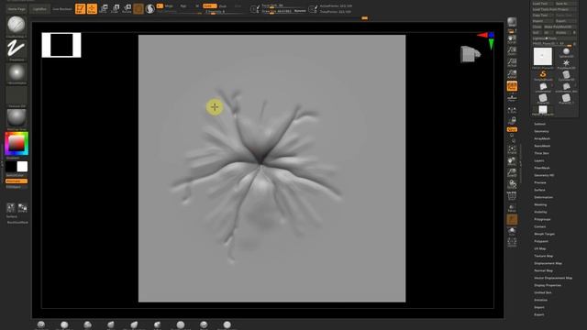Screen dimensions: 587x330
Task: Open the Surface section
Action: 539,190
